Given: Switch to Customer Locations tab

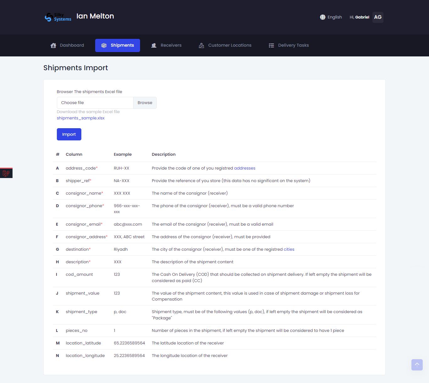Looking at the screenshot, I should (230, 45).
